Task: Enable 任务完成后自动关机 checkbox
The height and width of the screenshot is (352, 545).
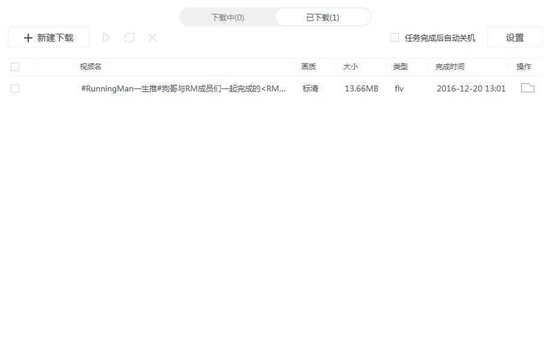Action: coord(395,37)
